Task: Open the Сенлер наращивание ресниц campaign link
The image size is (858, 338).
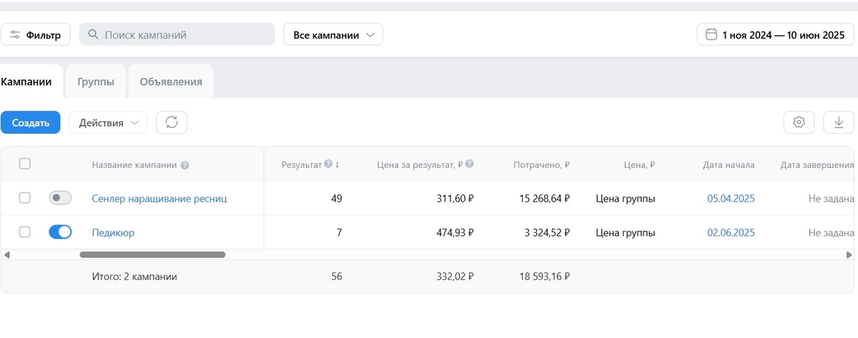Action: point(159,198)
